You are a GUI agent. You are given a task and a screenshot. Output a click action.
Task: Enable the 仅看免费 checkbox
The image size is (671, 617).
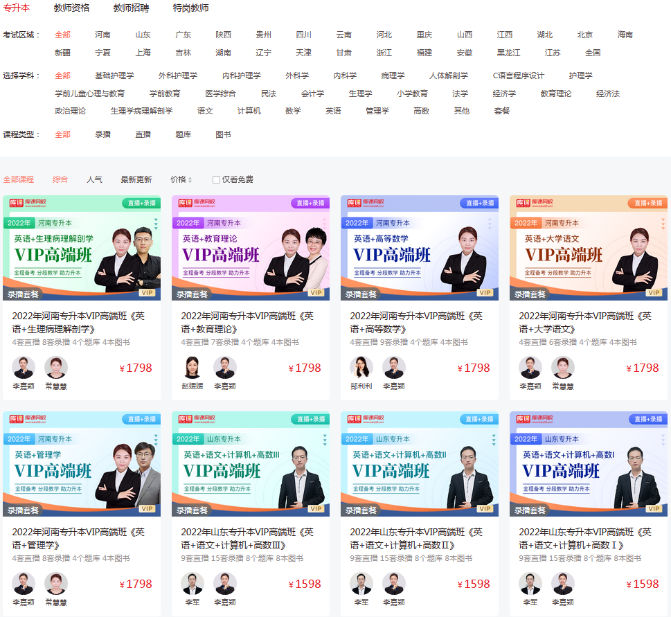point(216,179)
